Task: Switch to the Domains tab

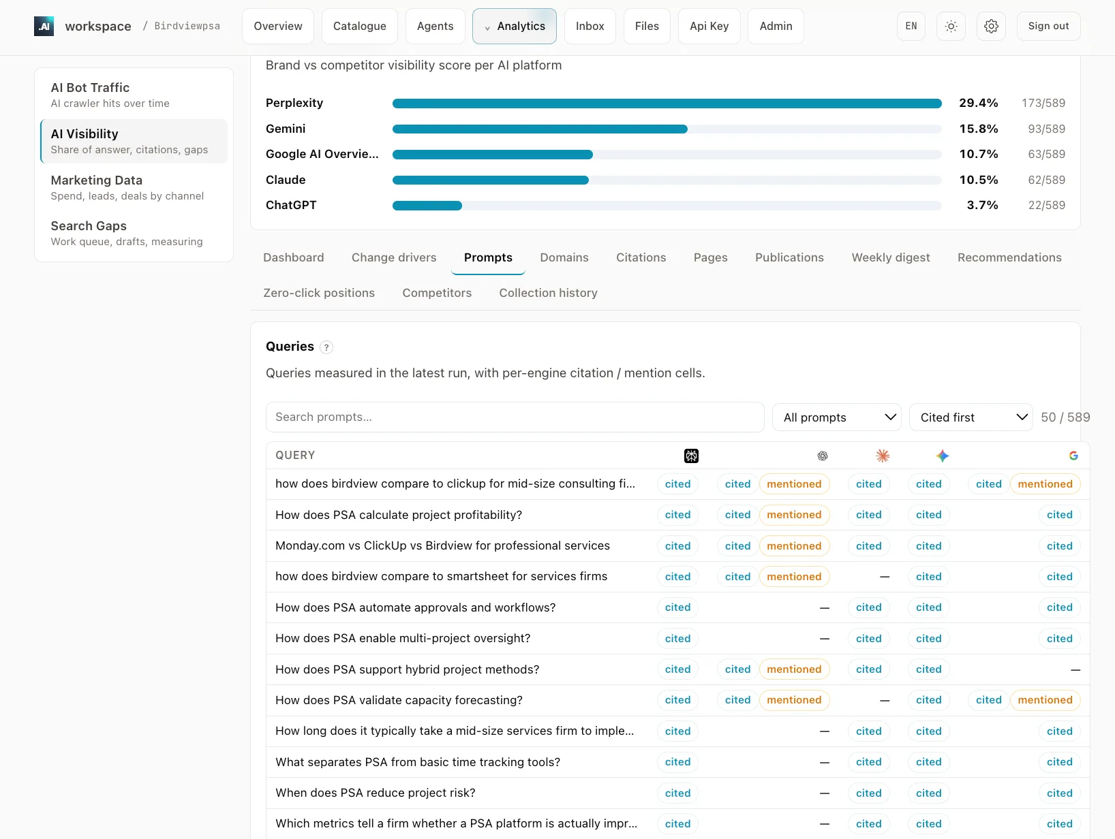Action: (x=564, y=257)
